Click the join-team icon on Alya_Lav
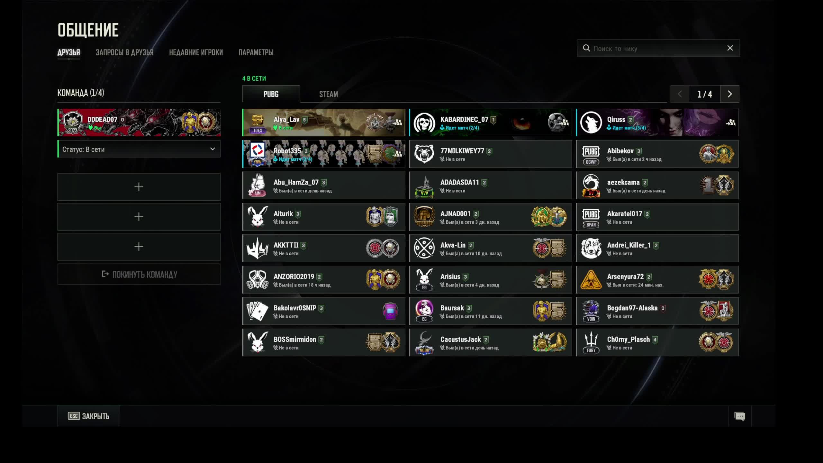 [x=398, y=122]
